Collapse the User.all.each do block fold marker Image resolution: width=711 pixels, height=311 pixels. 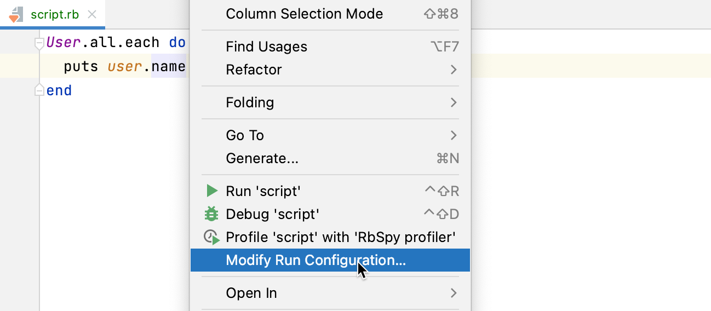pos(39,43)
